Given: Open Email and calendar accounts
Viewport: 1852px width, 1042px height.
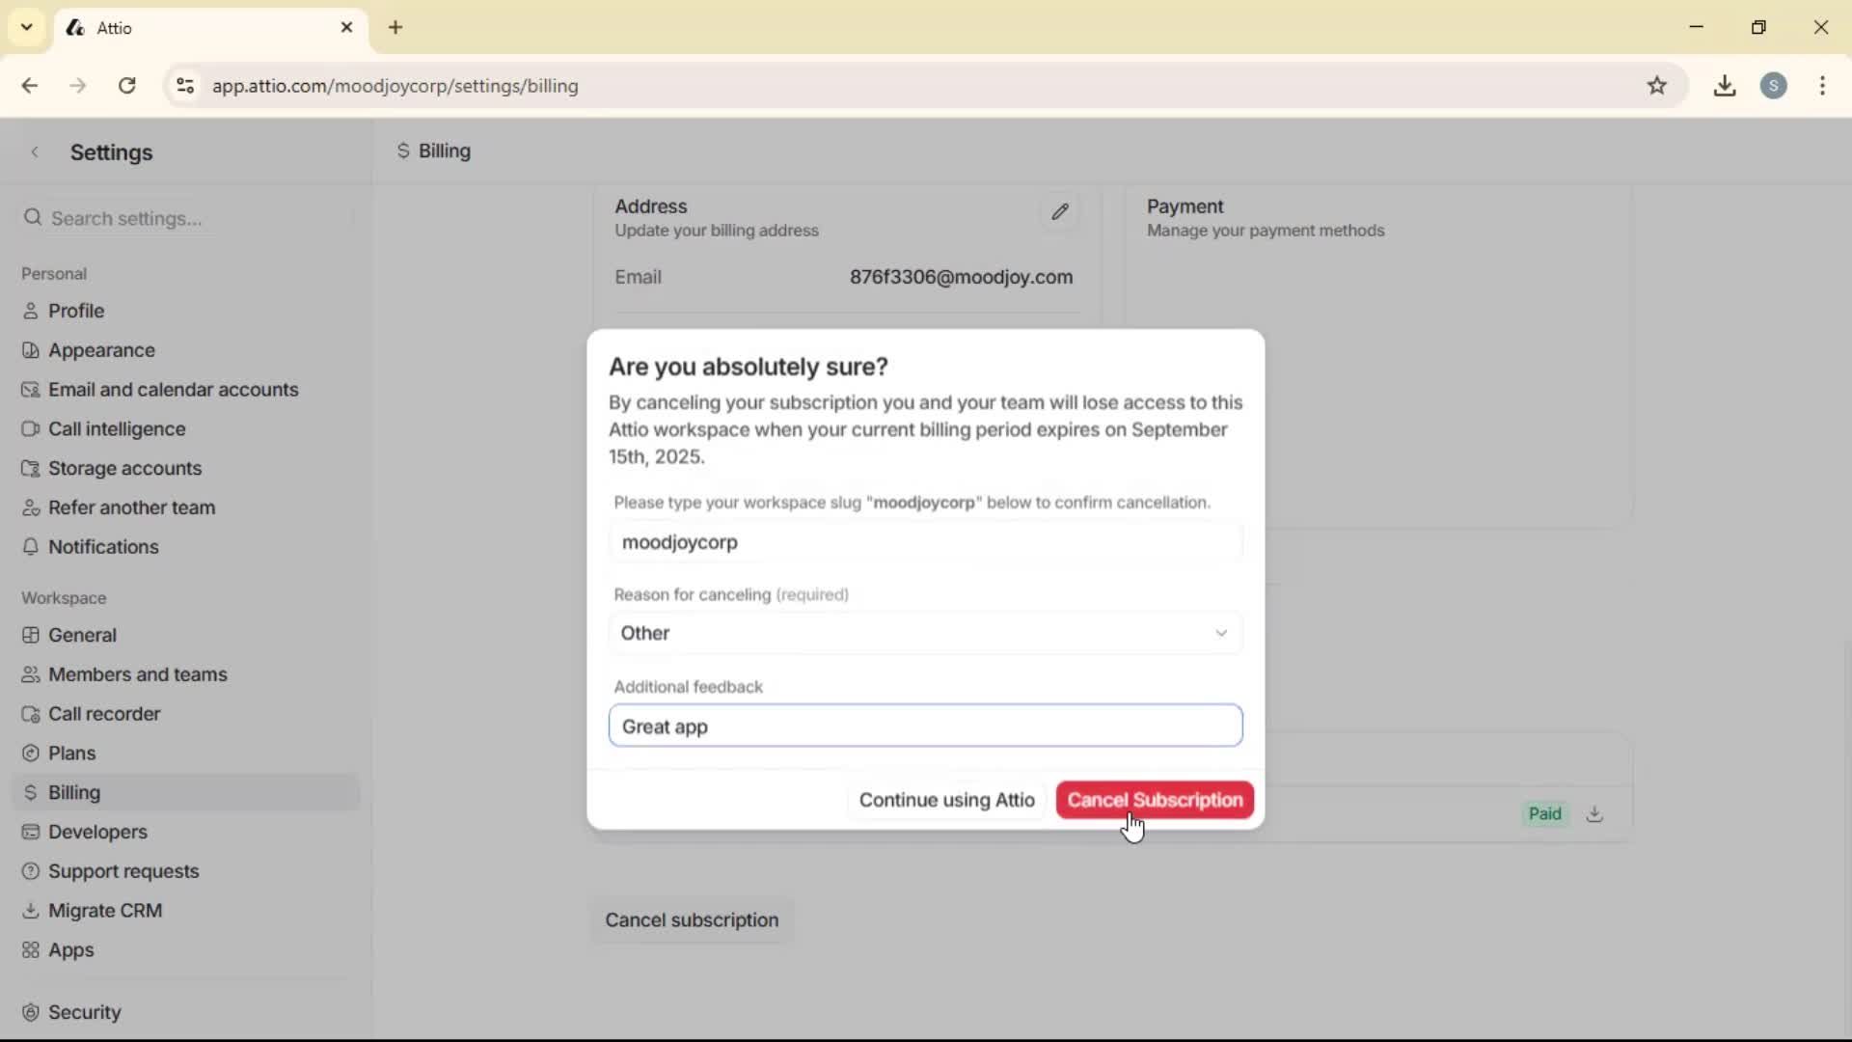Looking at the screenshot, I should tap(174, 390).
